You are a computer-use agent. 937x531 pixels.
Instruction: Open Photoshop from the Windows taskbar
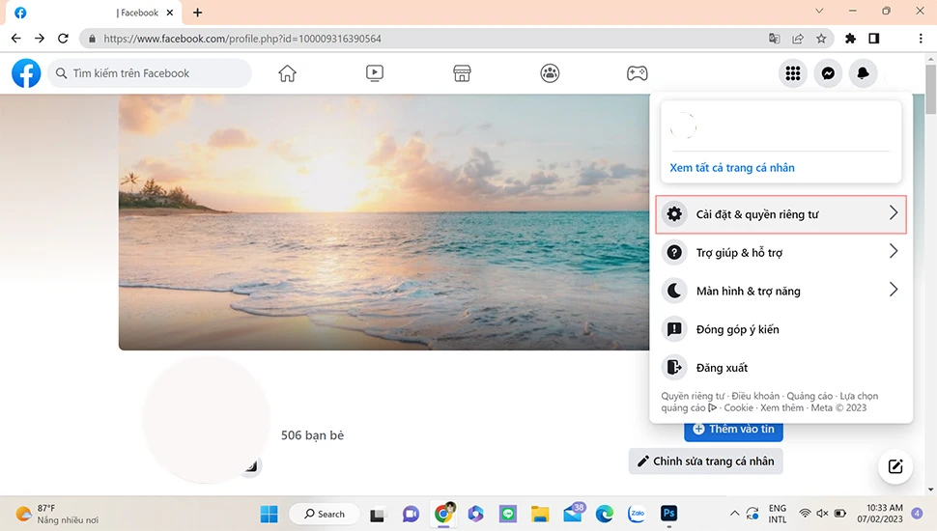point(668,514)
